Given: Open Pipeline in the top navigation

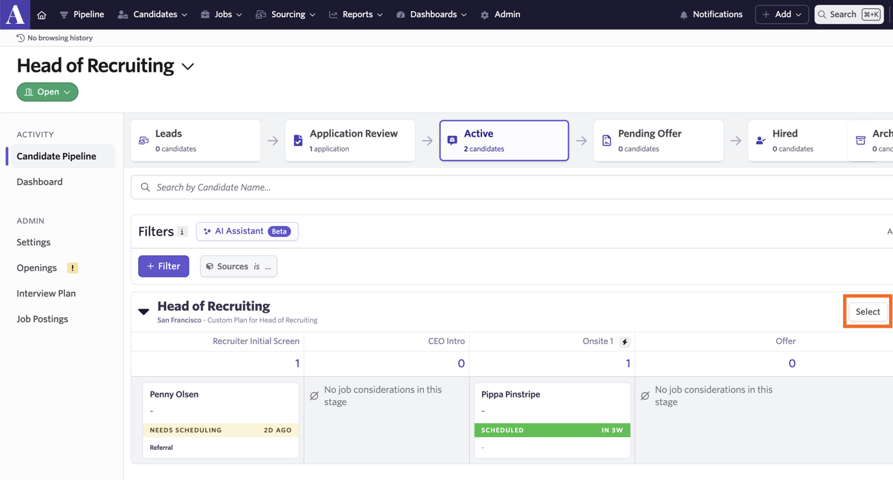Looking at the screenshot, I should coord(82,14).
